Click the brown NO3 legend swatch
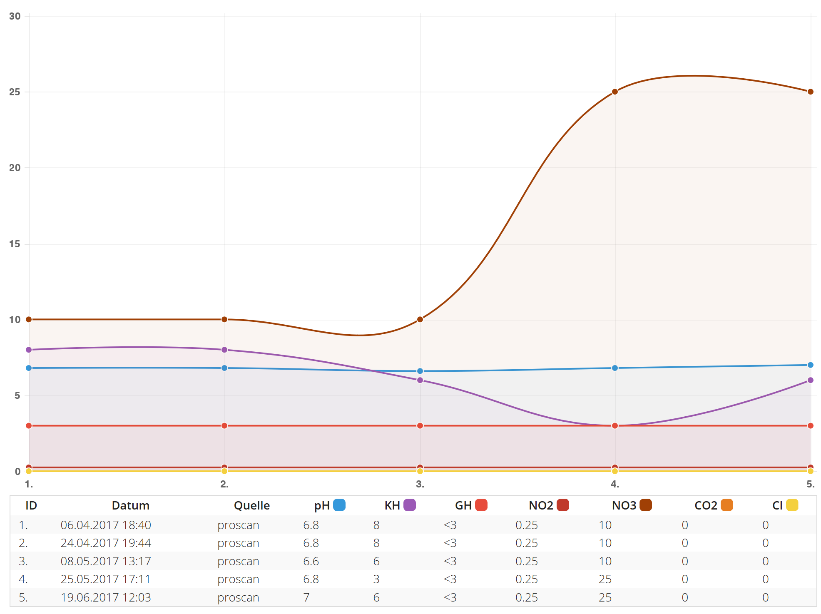This screenshot has height=614, width=821. [x=646, y=505]
